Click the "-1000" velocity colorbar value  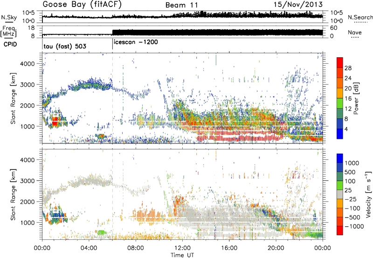pos(354,226)
